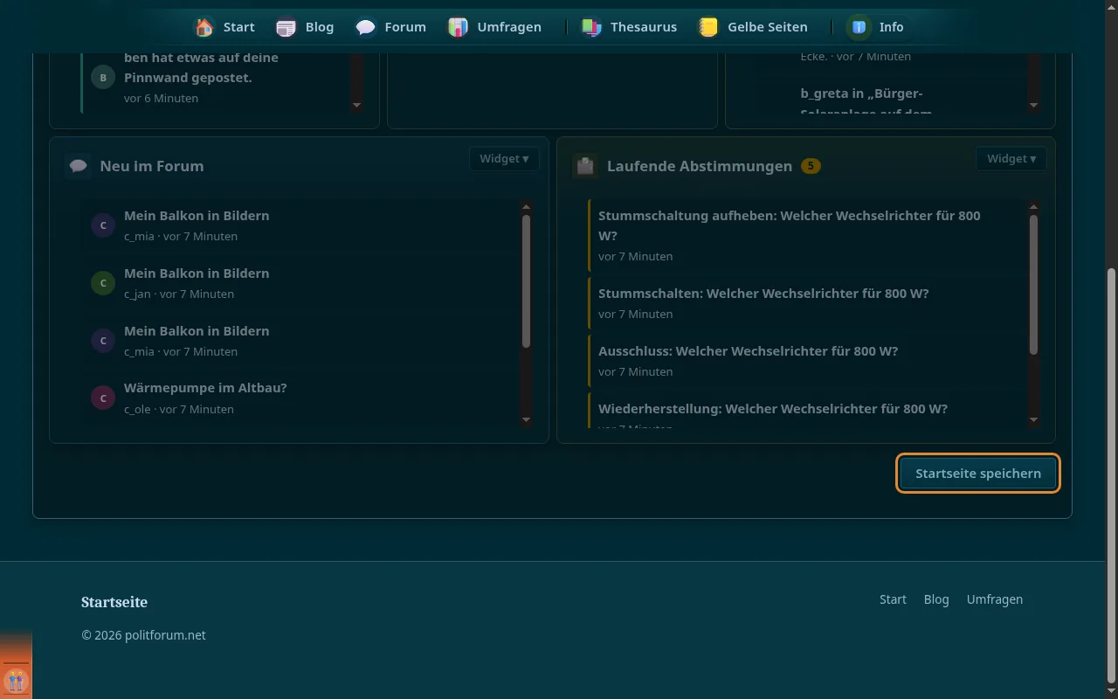
Task: Open the Widget dropdown of Laufende Abstimmungen
Action: coord(1011,159)
